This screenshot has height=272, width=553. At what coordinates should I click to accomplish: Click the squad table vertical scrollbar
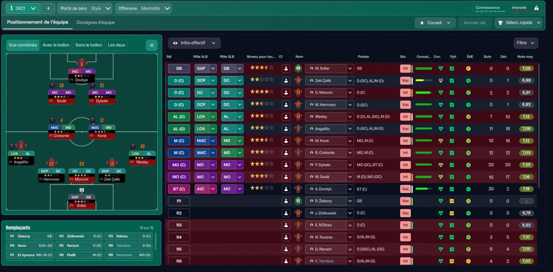(x=539, y=125)
